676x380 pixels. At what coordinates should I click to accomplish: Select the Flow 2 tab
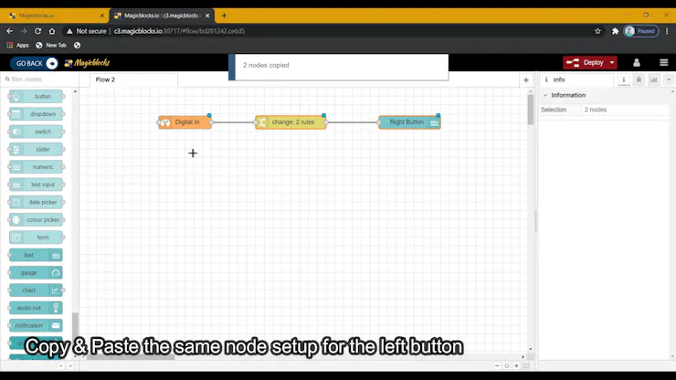click(133, 79)
